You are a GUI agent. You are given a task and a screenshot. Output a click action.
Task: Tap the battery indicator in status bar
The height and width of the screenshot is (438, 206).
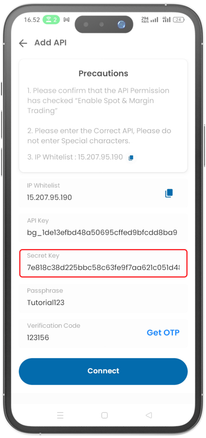pos(179,20)
